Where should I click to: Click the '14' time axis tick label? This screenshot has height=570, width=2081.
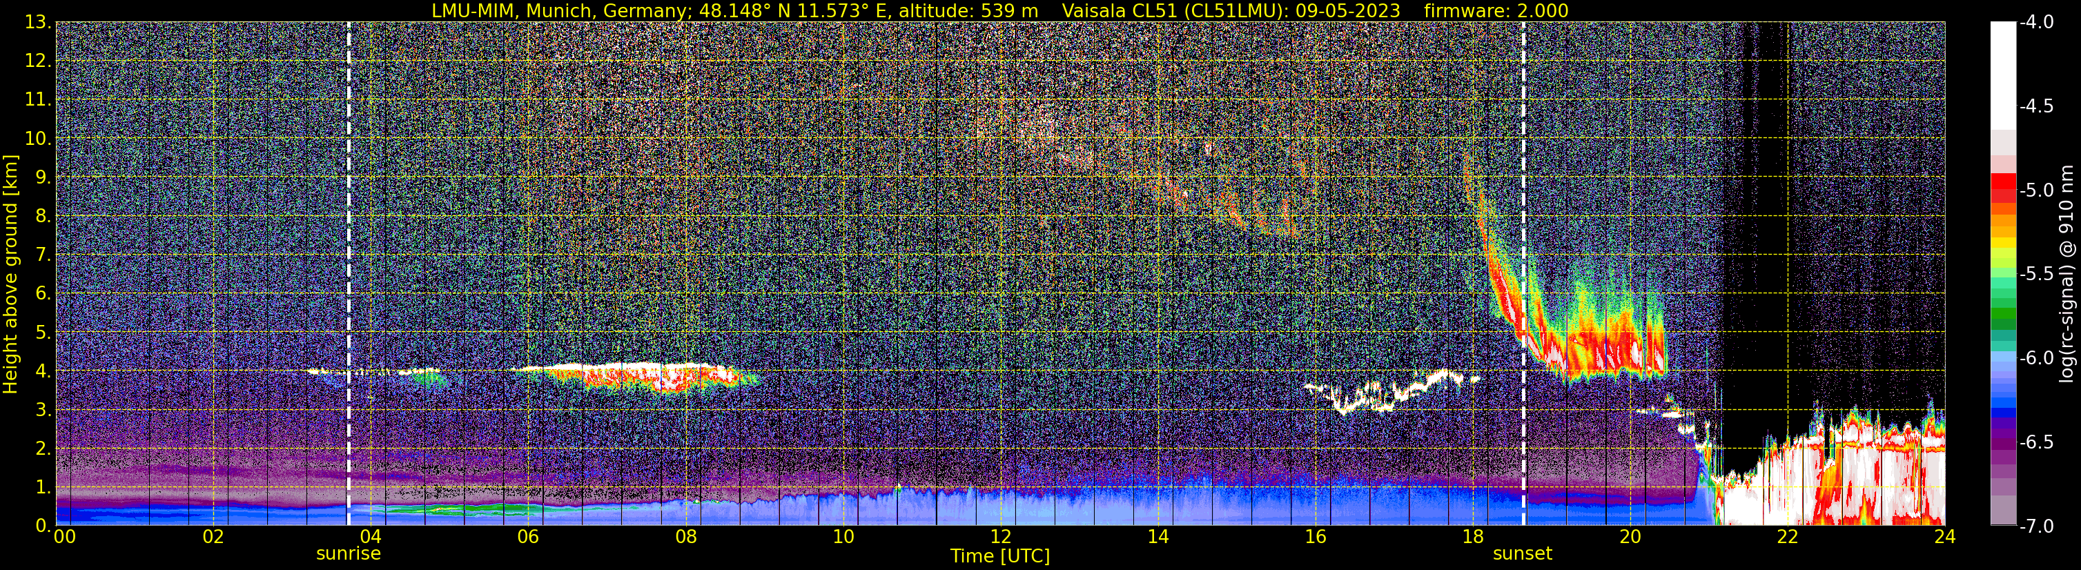point(1157,537)
